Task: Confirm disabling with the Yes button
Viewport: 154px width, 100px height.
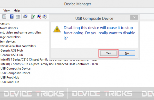Action: click(108, 53)
